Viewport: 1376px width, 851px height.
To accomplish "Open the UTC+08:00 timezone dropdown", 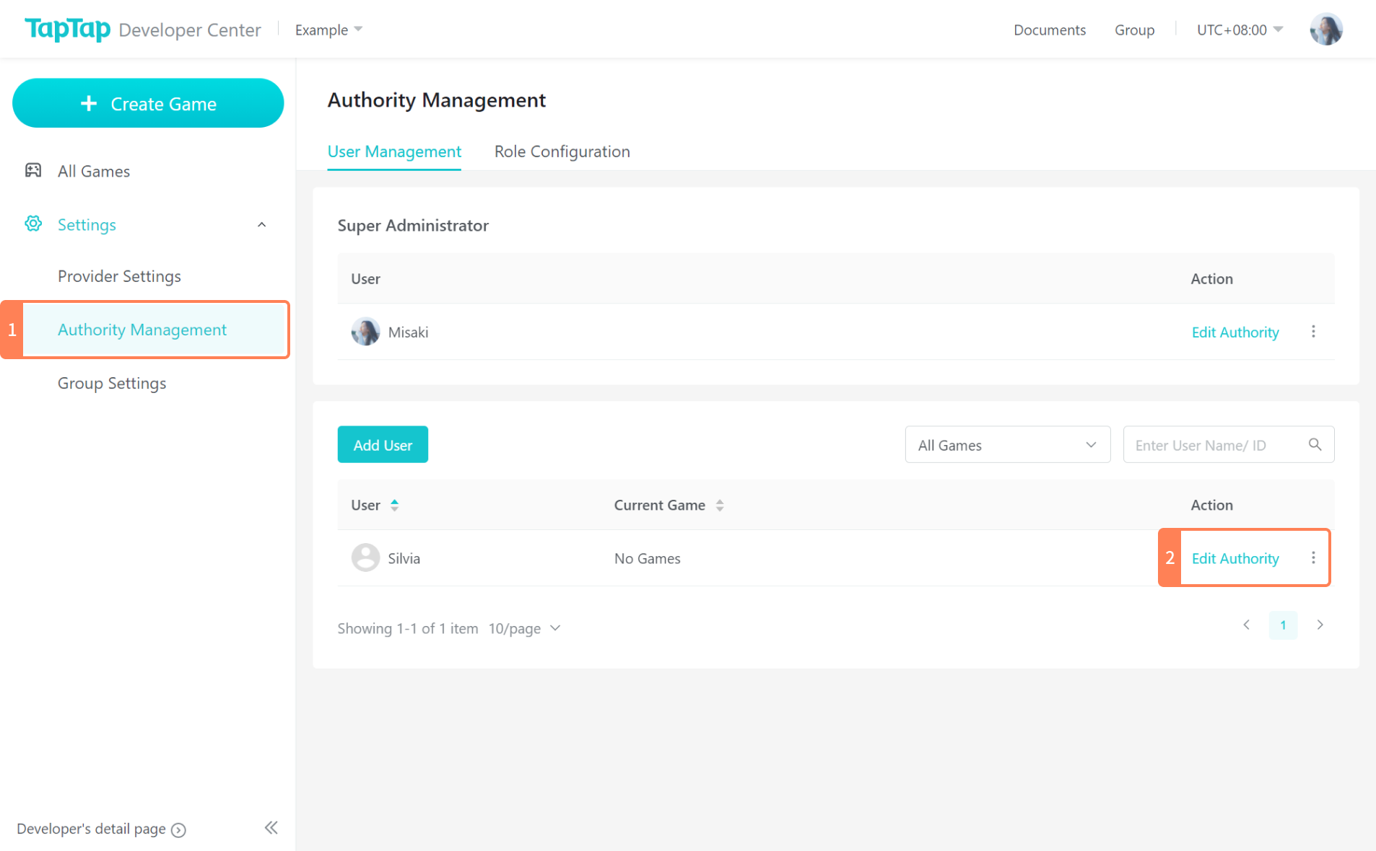I will point(1239,30).
